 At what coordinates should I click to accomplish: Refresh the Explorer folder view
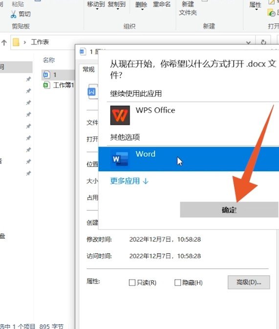click(x=263, y=42)
